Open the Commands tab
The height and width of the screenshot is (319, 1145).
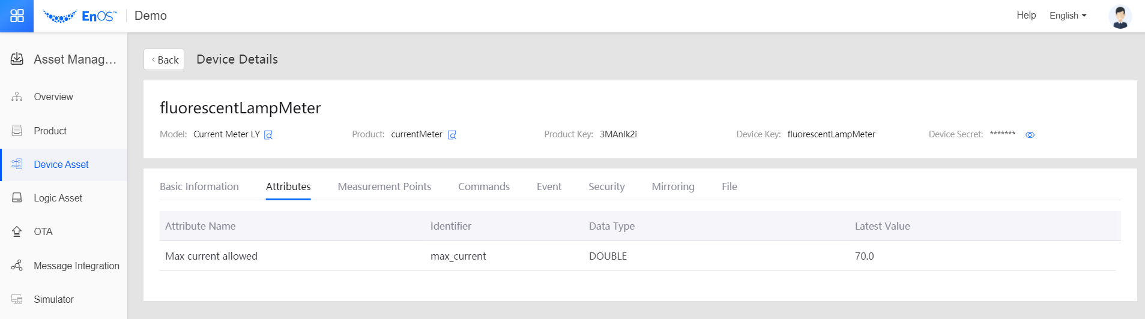[x=483, y=186]
